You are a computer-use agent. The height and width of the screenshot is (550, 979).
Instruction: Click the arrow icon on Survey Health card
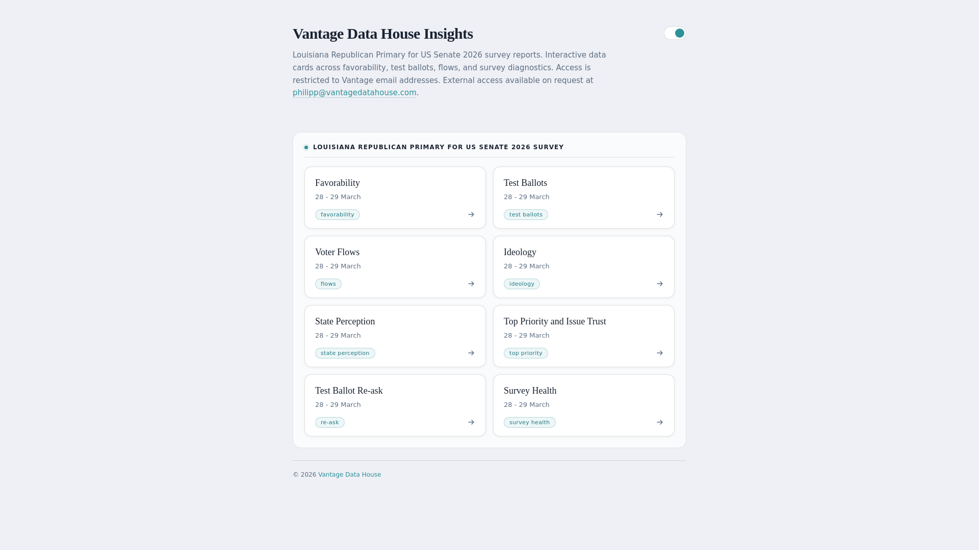pos(660,422)
